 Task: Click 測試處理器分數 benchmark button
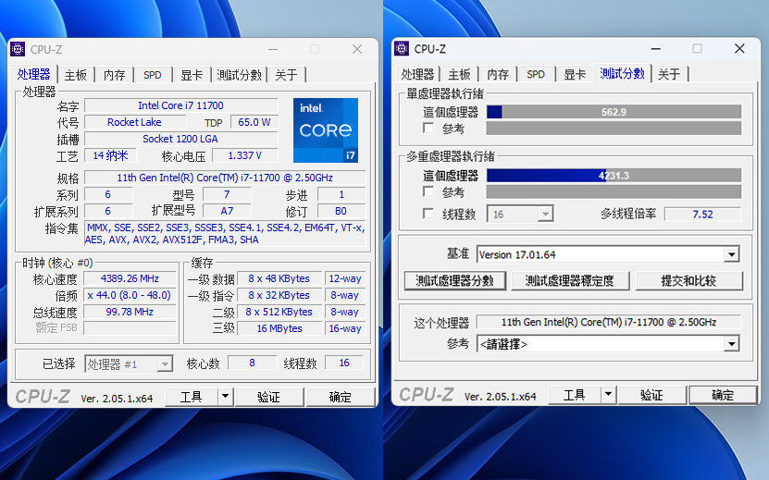click(454, 281)
